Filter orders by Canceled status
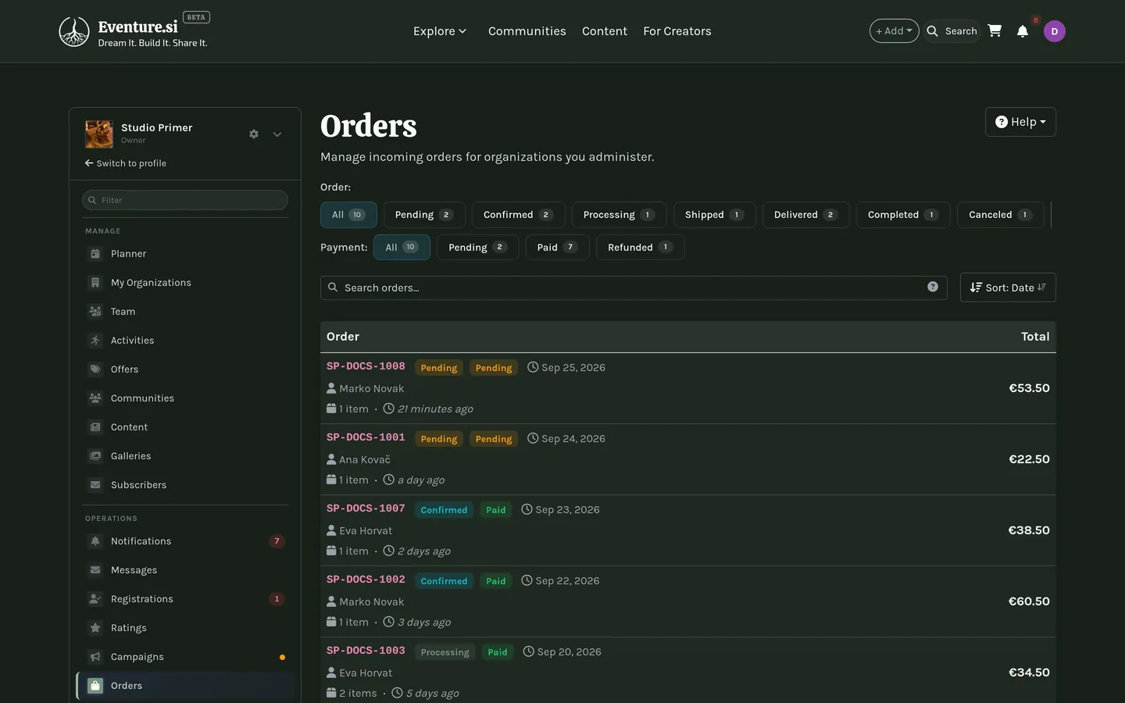Viewport: 1125px width, 703px height. click(x=1001, y=215)
